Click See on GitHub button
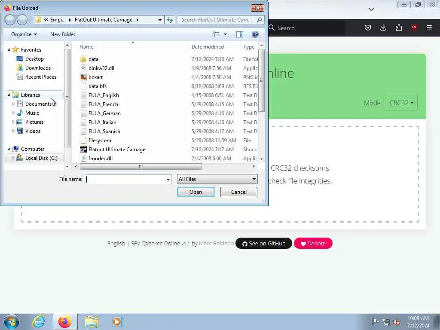 pos(264,243)
